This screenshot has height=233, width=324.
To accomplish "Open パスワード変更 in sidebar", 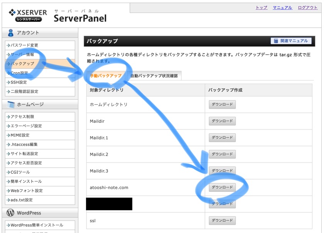I will point(24,45).
